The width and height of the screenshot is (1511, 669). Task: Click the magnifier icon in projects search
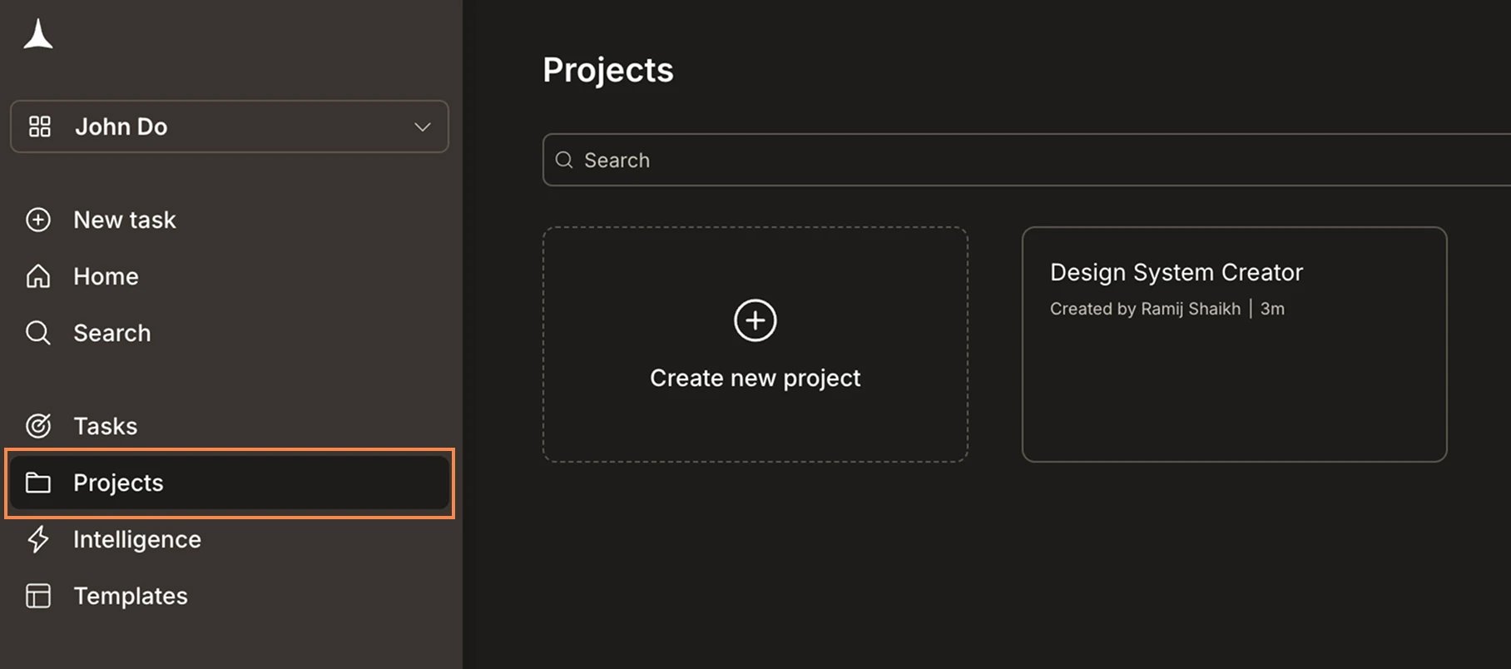(564, 160)
